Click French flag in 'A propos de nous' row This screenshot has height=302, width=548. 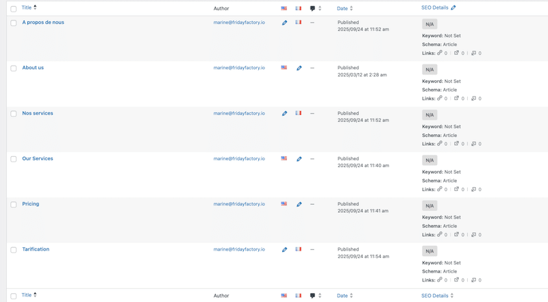click(x=298, y=23)
